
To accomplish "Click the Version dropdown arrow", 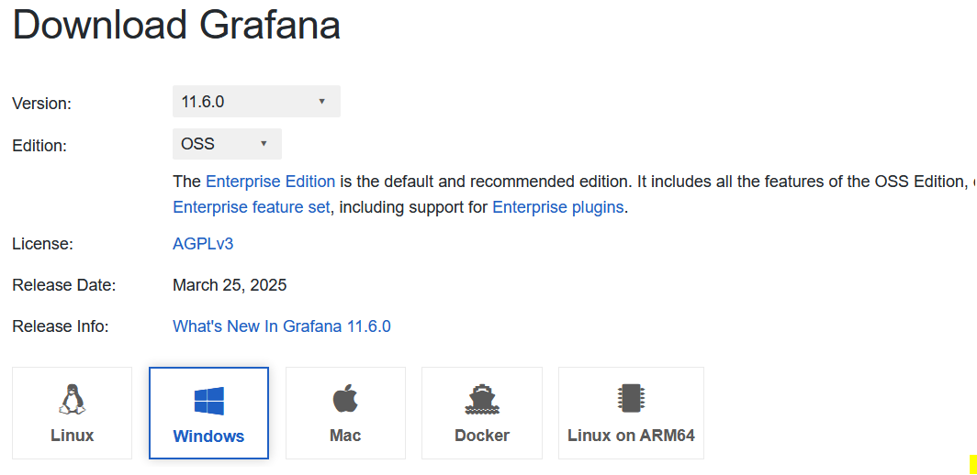I will click(322, 102).
